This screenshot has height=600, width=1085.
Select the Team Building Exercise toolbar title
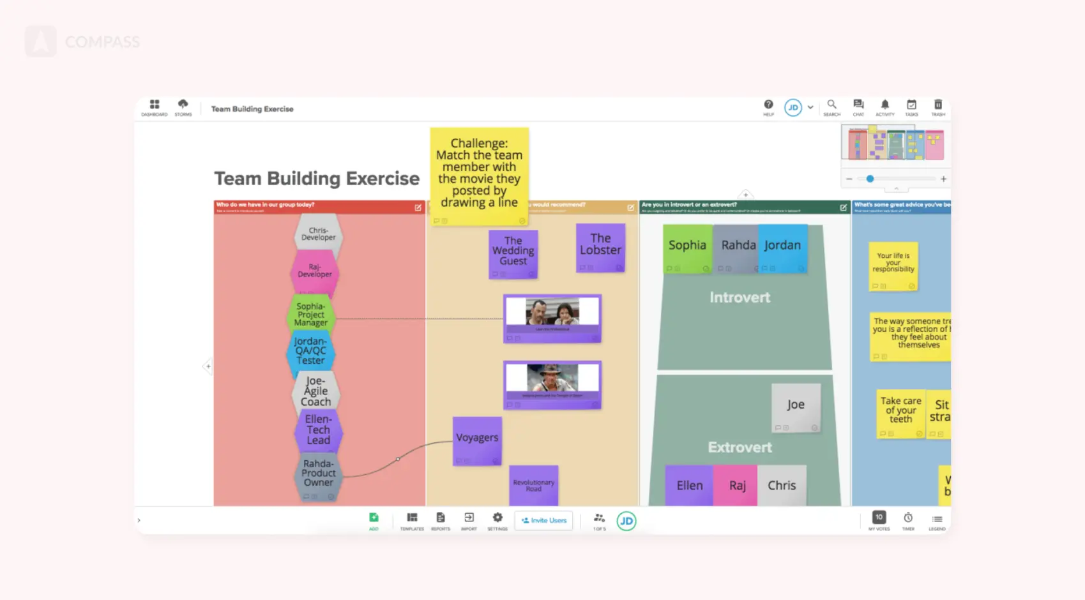pyautogui.click(x=252, y=109)
